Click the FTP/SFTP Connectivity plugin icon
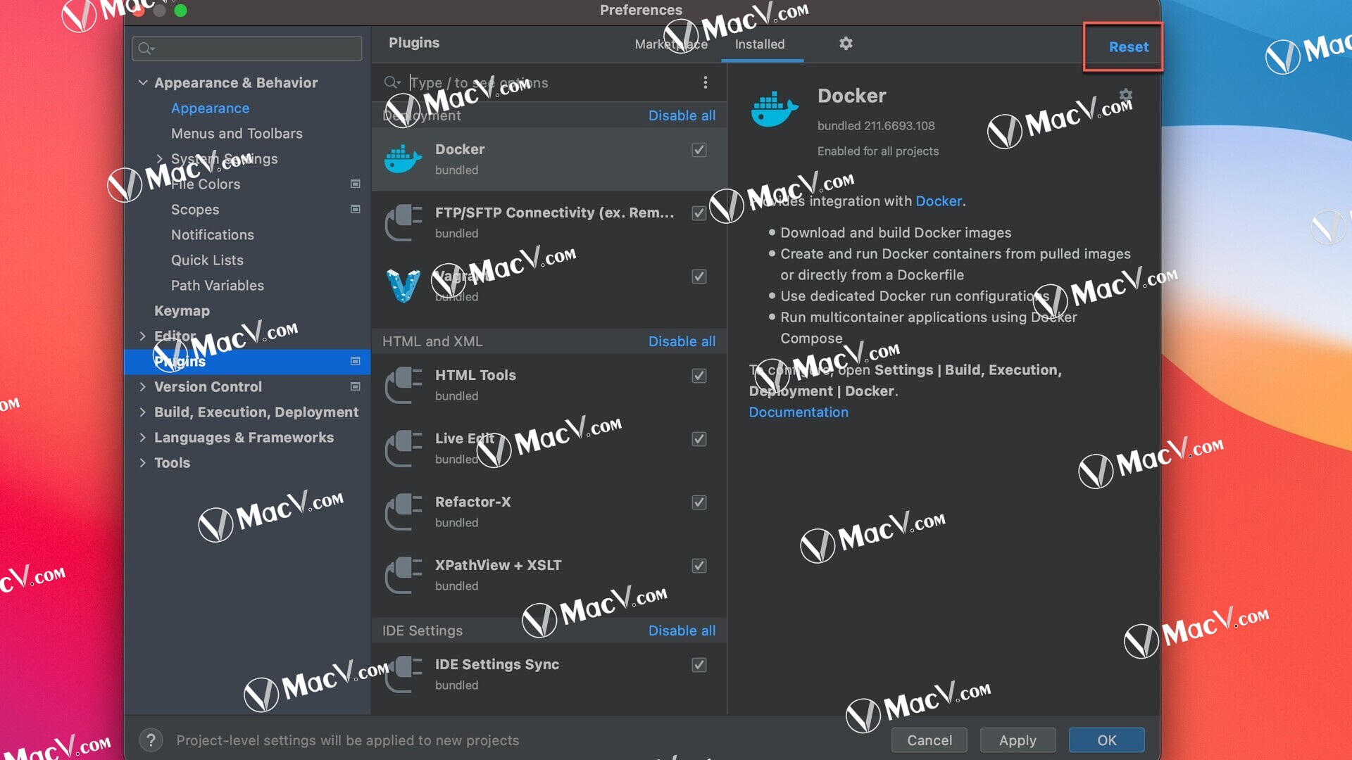1352x760 pixels. click(x=403, y=222)
